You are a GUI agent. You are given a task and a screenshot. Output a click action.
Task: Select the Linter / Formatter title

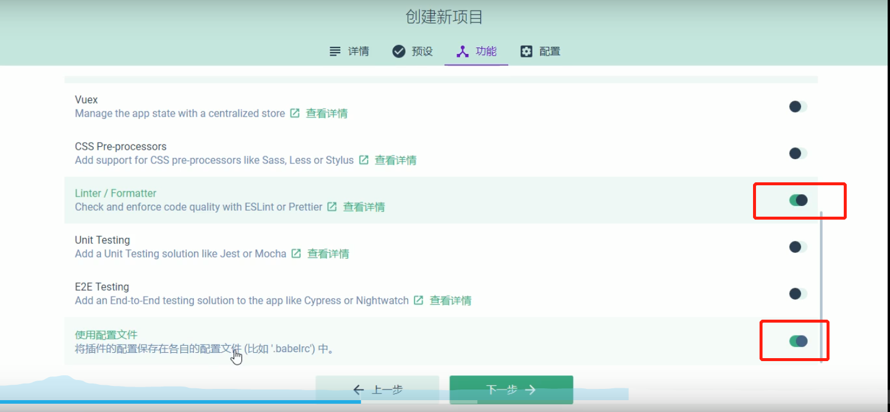pos(116,194)
